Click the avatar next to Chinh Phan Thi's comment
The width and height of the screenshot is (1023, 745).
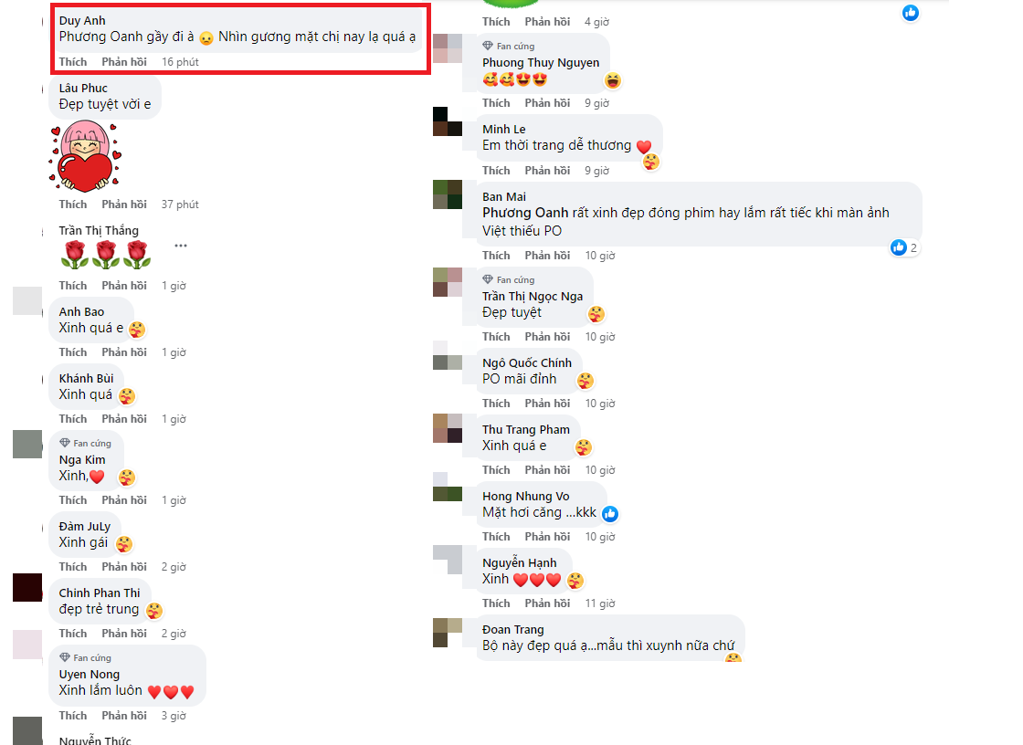[x=27, y=587]
